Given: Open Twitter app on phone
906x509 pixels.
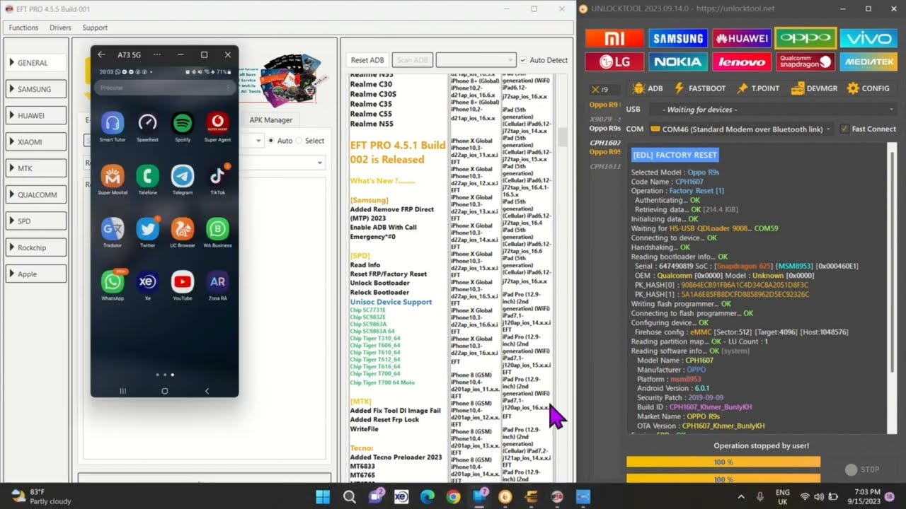Looking at the screenshot, I should [147, 228].
